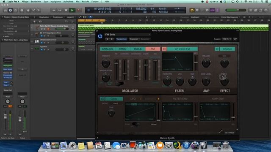
Task: Toggle record enable on Retro Synth track
Action: click(48, 29)
